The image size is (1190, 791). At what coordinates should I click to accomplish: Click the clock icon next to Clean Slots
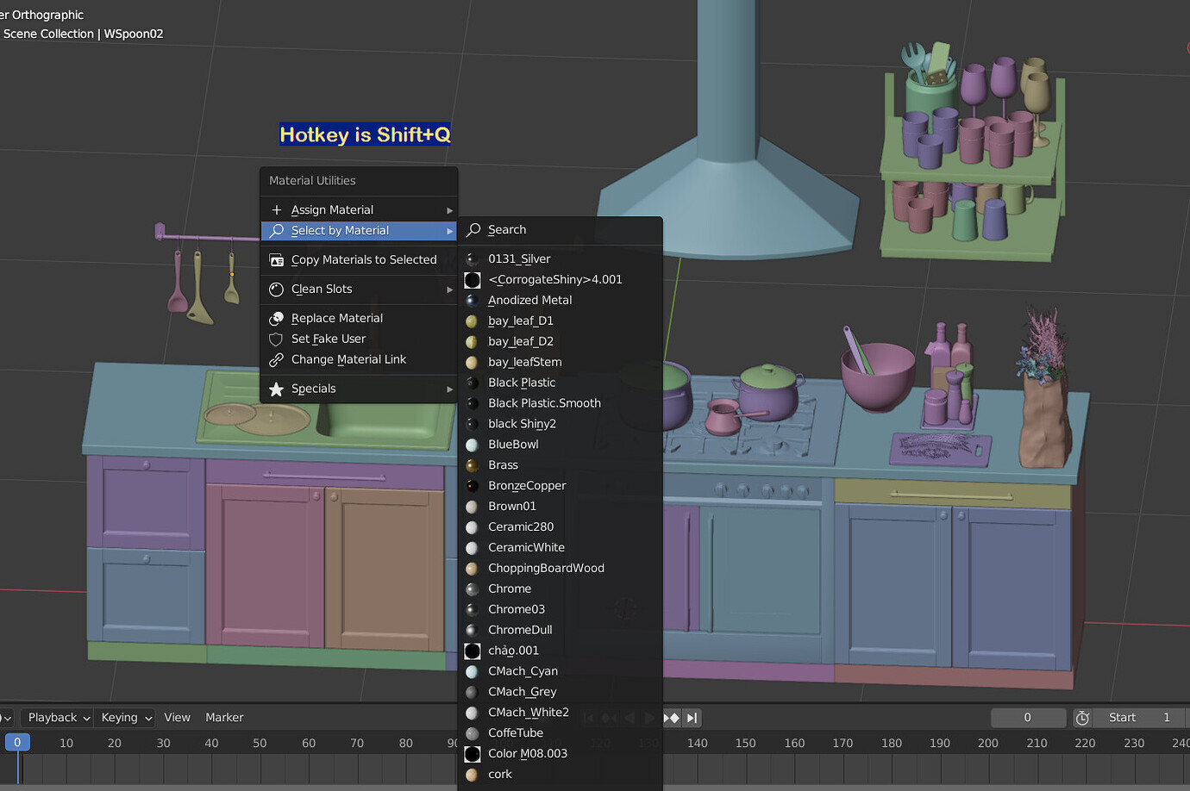276,290
